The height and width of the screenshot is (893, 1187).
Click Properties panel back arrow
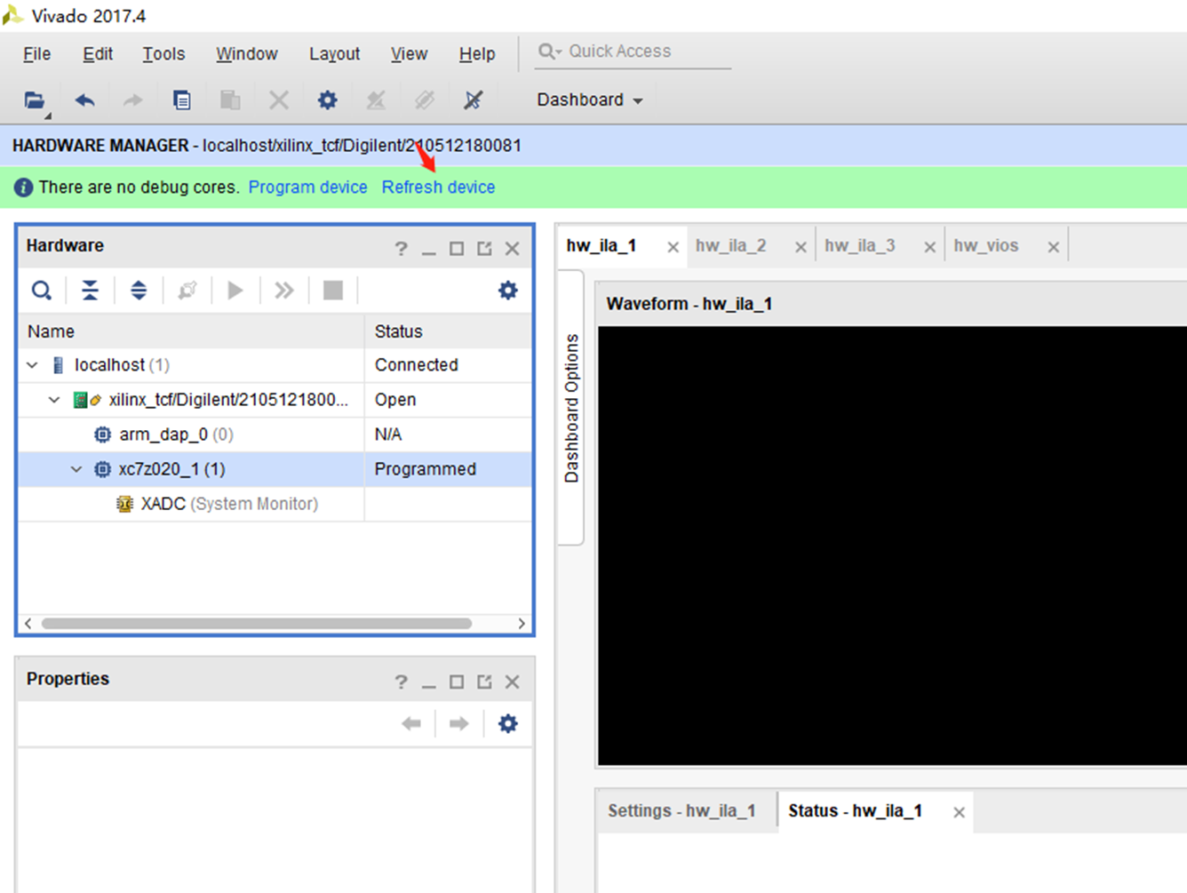click(x=411, y=724)
